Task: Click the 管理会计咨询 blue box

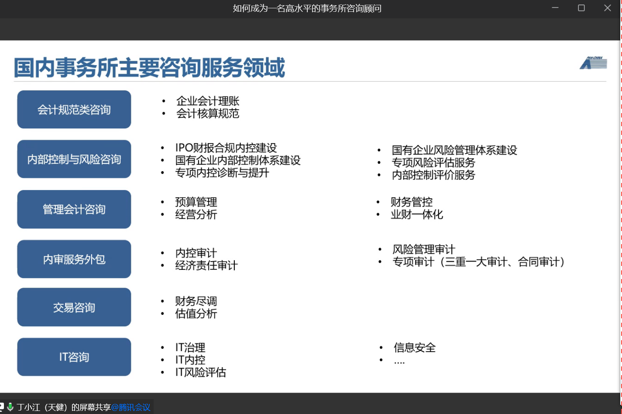Action: 74,210
